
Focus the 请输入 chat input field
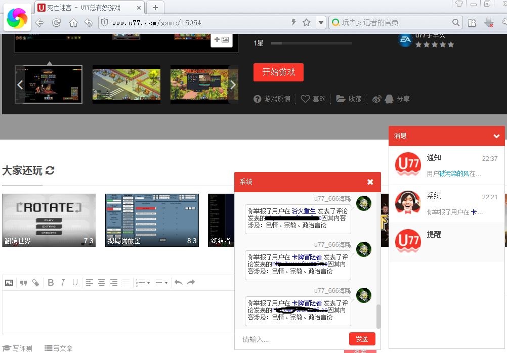coord(291,339)
